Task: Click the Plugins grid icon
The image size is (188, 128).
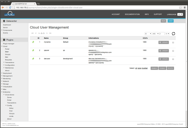Action: (x=4, y=40)
